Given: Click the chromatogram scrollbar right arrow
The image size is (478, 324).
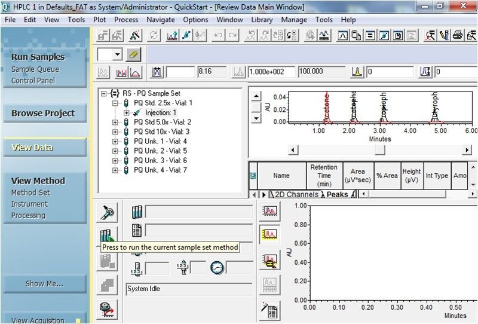Looking at the screenshot, I should click(467, 150).
